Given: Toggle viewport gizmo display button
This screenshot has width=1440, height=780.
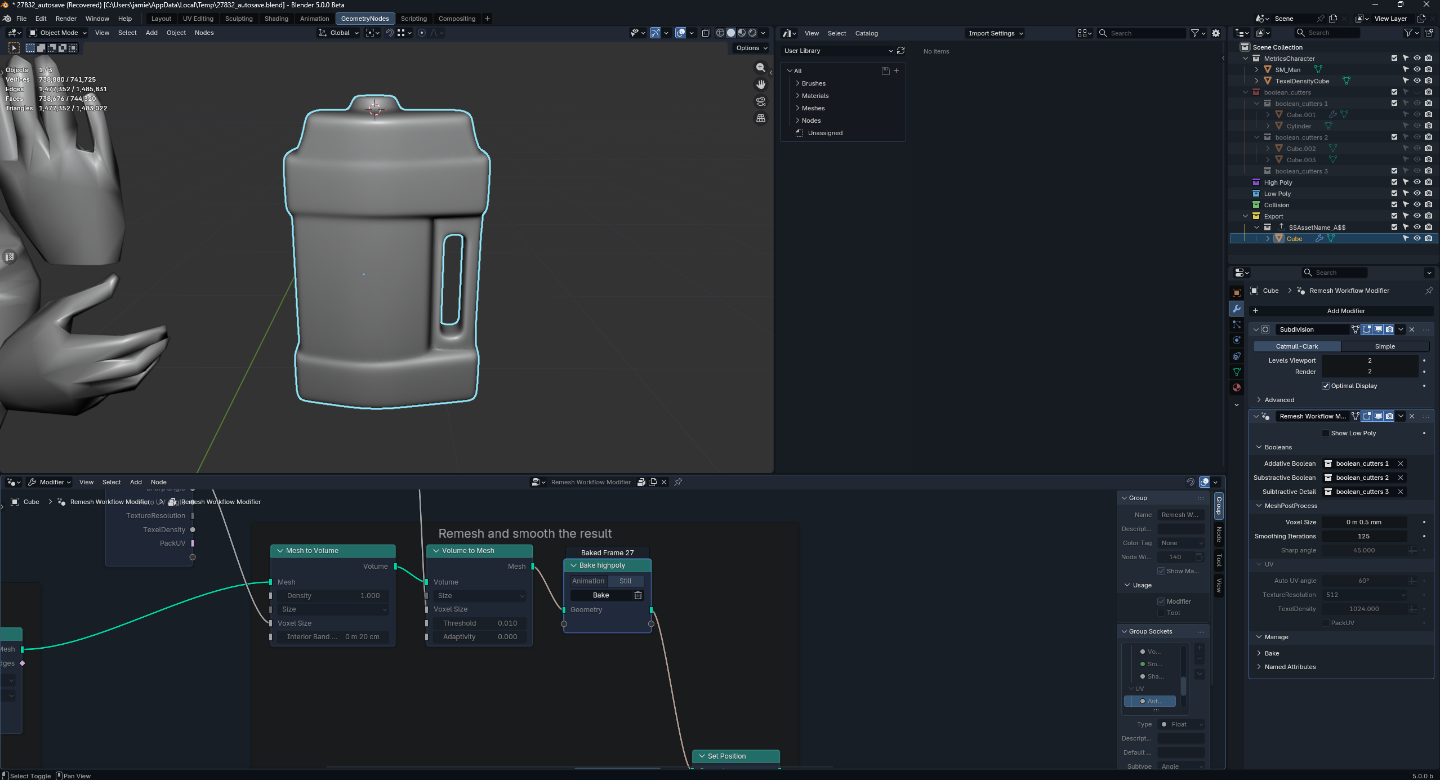Looking at the screenshot, I should (x=655, y=33).
